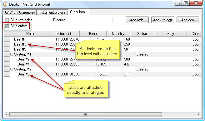The image size is (205, 121).
Task: Open the Currencies tab
Action: (27, 12)
